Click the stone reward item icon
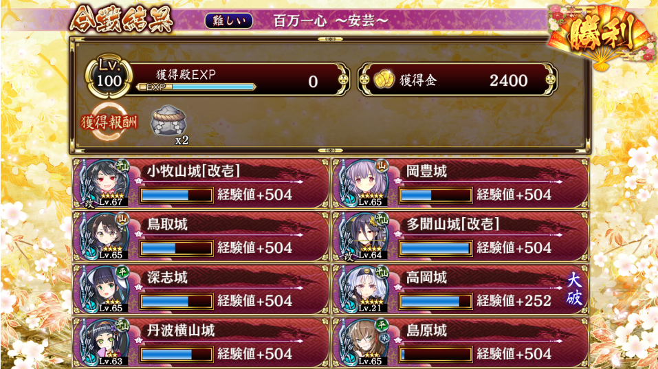 pyautogui.click(x=168, y=122)
